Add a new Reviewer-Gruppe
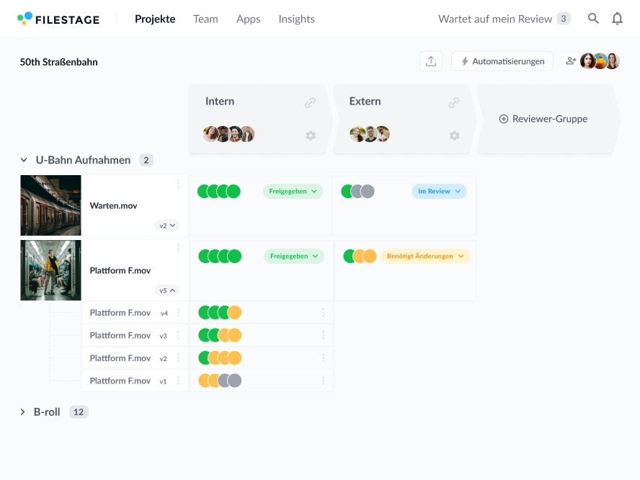 [543, 119]
